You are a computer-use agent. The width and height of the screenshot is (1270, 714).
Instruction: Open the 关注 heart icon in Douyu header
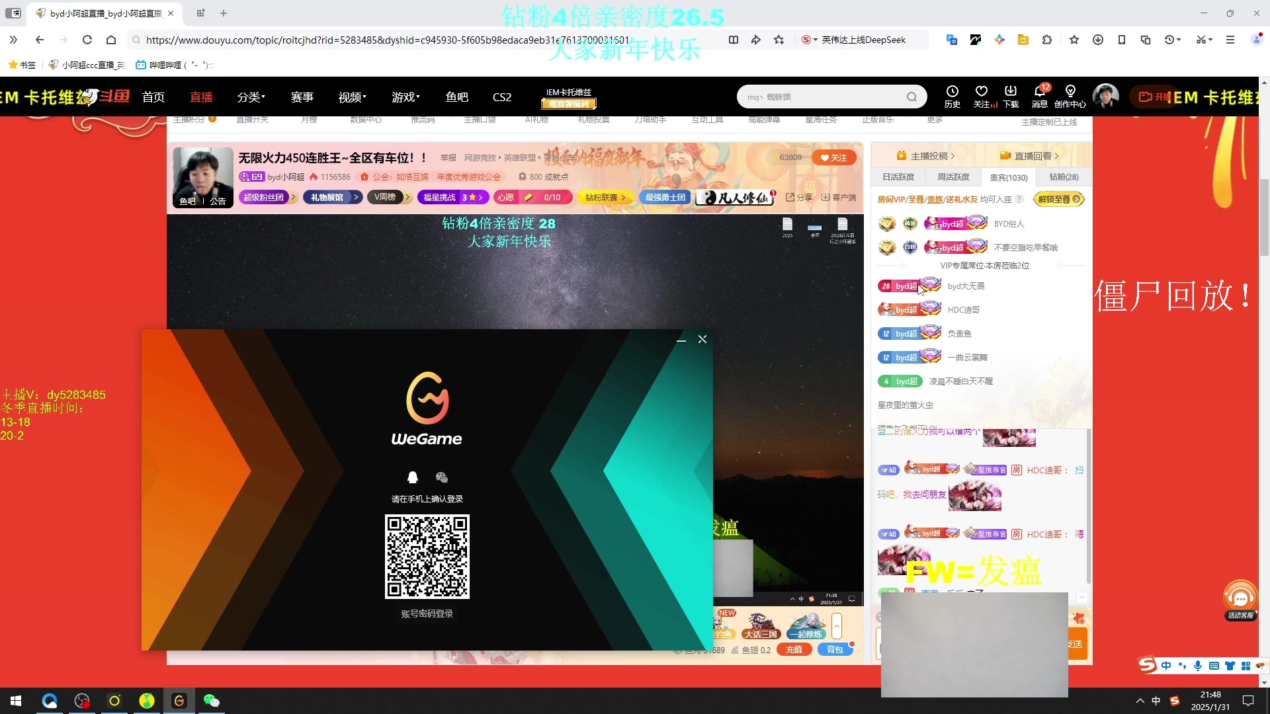[982, 97]
